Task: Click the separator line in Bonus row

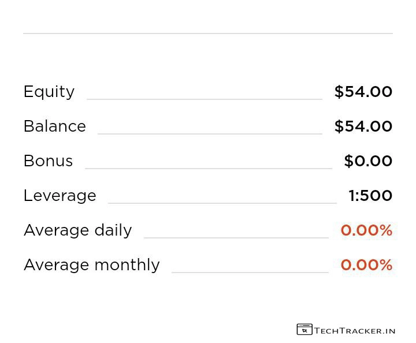Action: [x=208, y=169]
